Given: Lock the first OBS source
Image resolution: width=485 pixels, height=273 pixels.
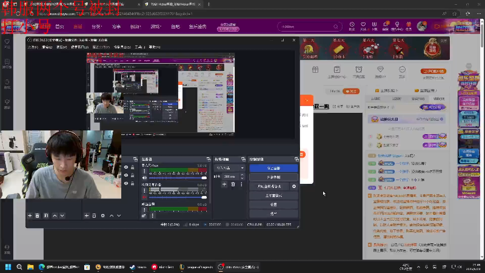Looking at the screenshot, I should (133, 167).
